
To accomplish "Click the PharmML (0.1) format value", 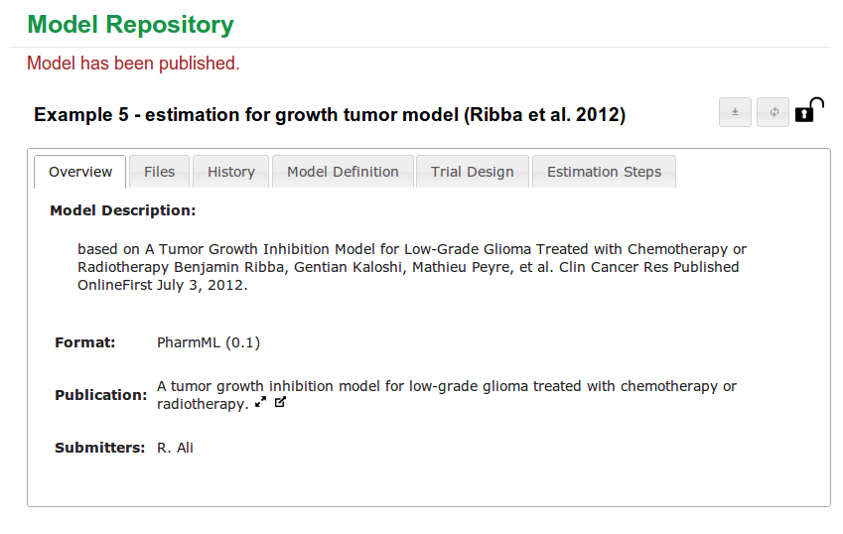I will click(209, 342).
